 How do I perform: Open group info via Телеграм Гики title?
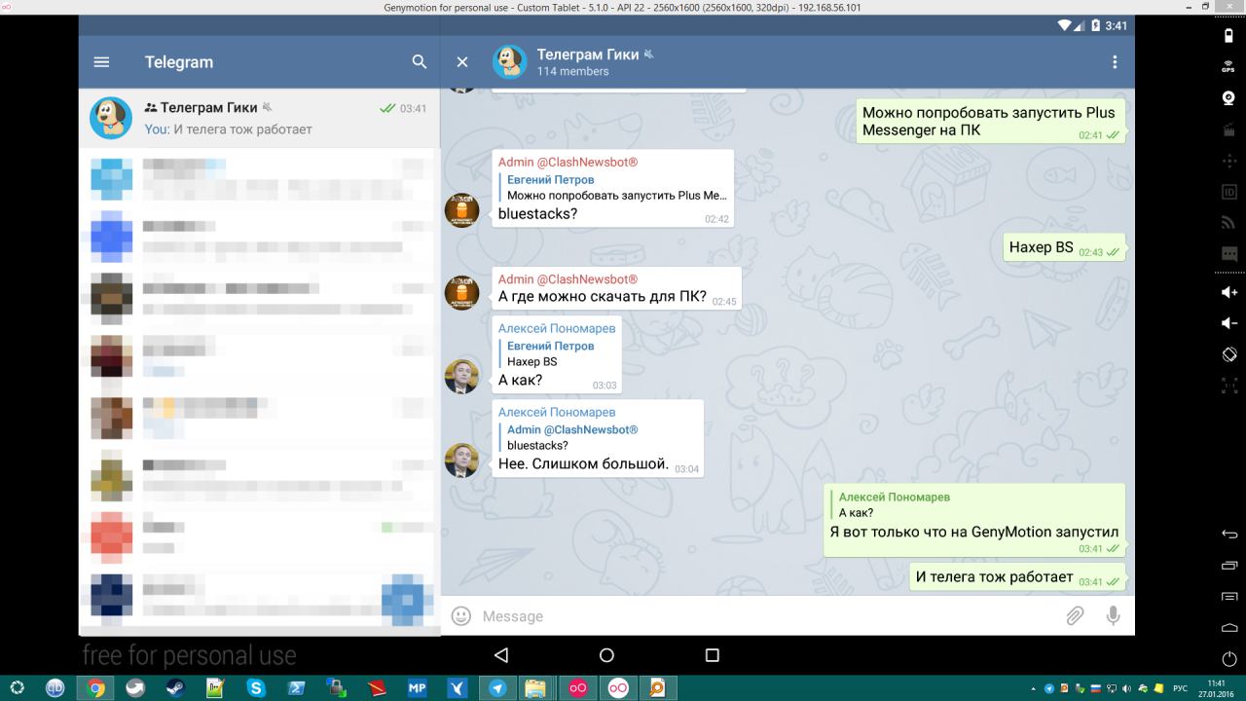(588, 55)
